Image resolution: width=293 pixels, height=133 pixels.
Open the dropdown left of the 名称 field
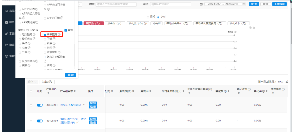(80, 4)
